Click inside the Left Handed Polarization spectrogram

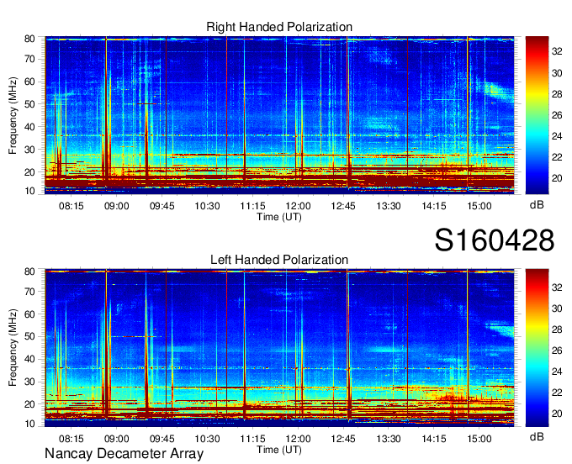279,348
